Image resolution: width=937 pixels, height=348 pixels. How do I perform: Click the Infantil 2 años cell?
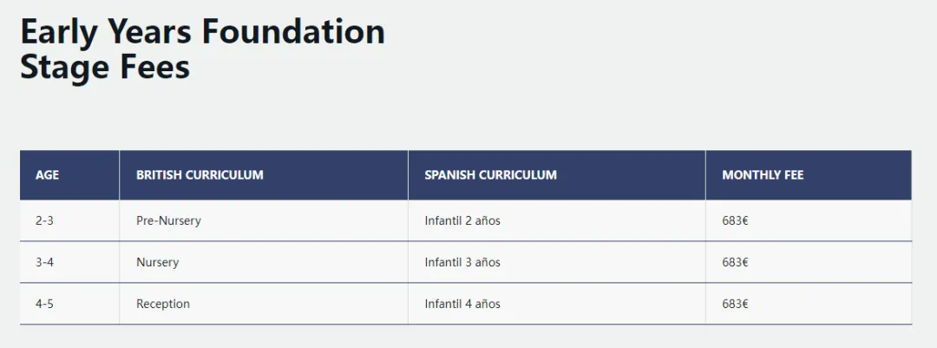point(557,220)
